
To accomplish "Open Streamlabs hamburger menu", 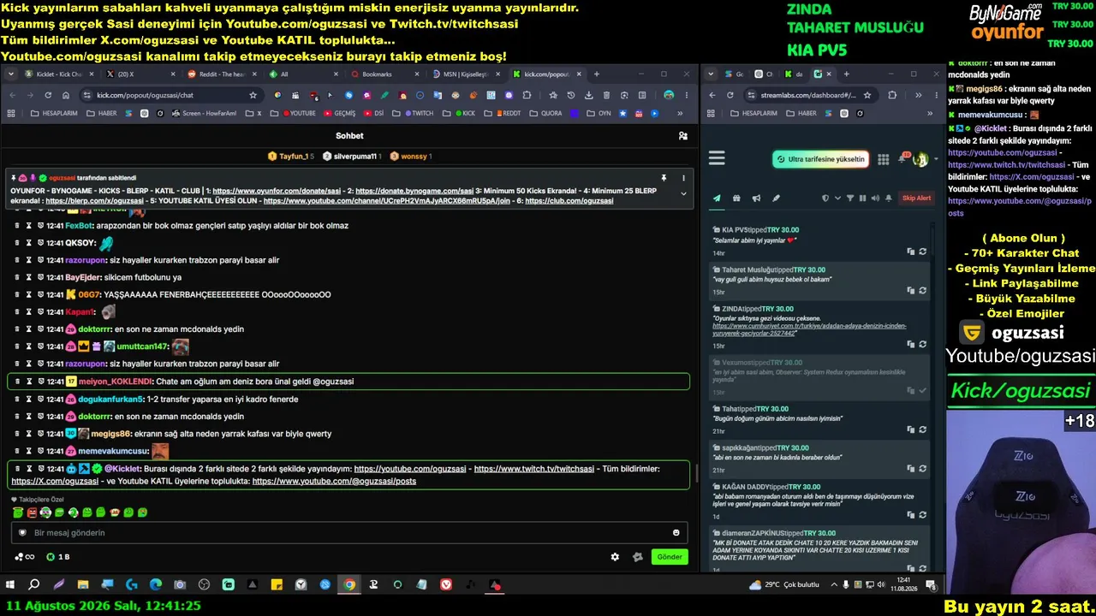I will pos(718,158).
